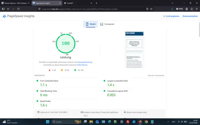Reload the page
The image size is (200, 125).
[18, 9]
